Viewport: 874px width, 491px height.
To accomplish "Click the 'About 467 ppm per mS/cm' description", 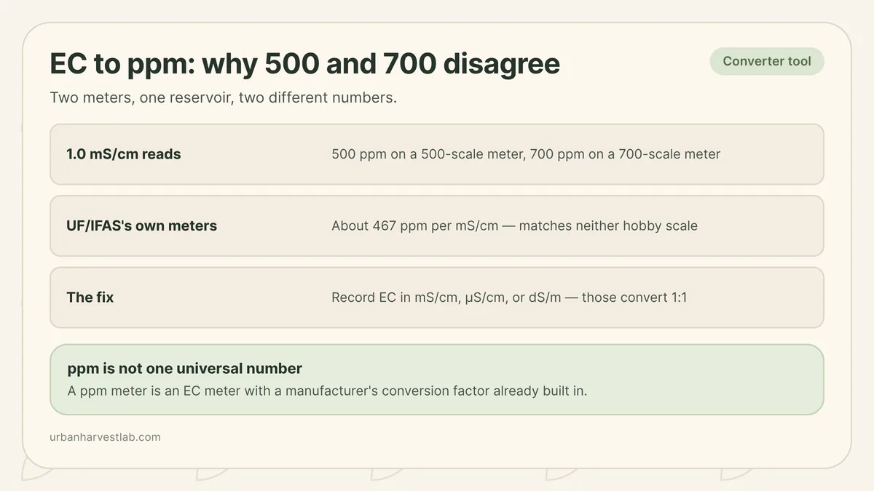I will (514, 225).
